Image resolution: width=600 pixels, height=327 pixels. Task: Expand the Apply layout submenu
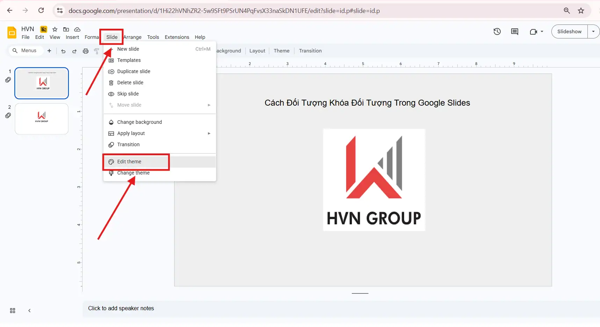(209, 133)
